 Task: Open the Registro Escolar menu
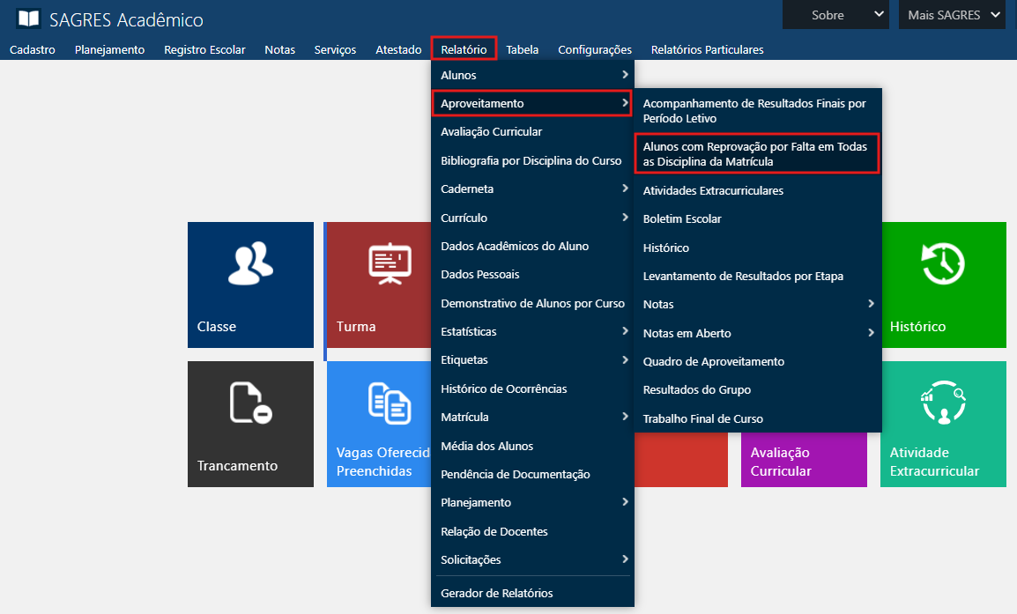pyautogui.click(x=204, y=49)
